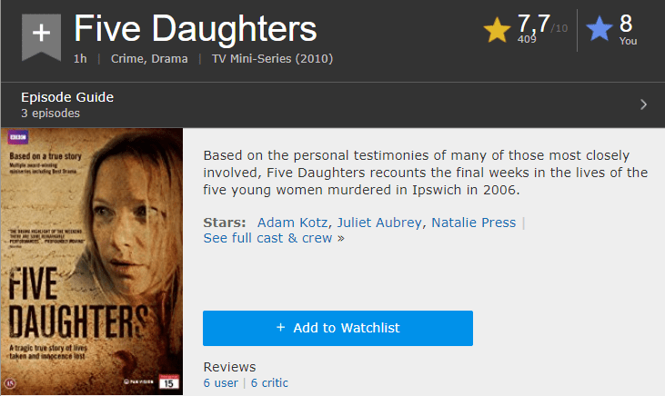Click the 3 episodes text

(x=50, y=114)
